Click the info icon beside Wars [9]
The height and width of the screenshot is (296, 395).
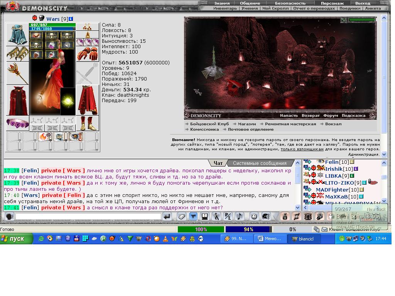pos(71,18)
